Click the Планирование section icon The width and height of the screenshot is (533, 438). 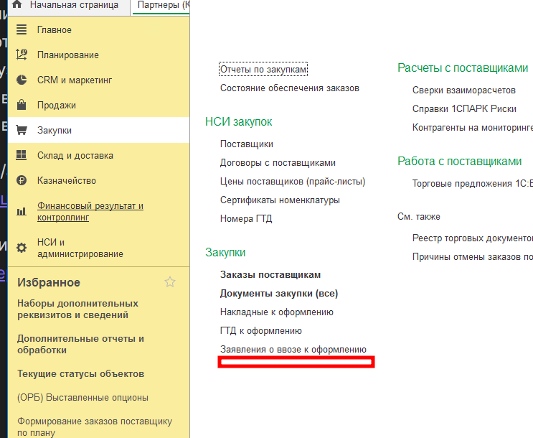pos(22,55)
